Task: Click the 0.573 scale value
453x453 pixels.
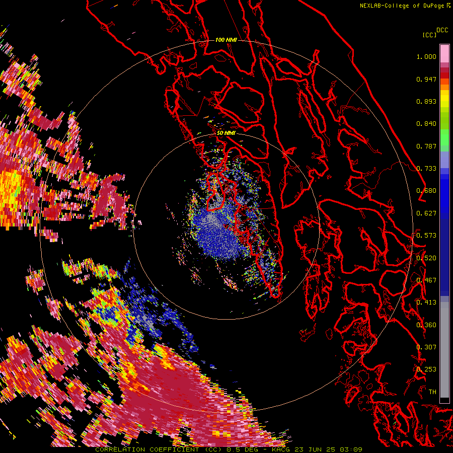Action: (x=426, y=236)
